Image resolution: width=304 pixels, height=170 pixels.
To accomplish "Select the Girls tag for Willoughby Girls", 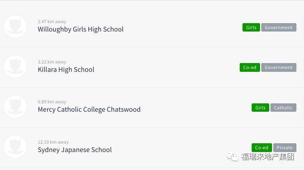I will [251, 28].
